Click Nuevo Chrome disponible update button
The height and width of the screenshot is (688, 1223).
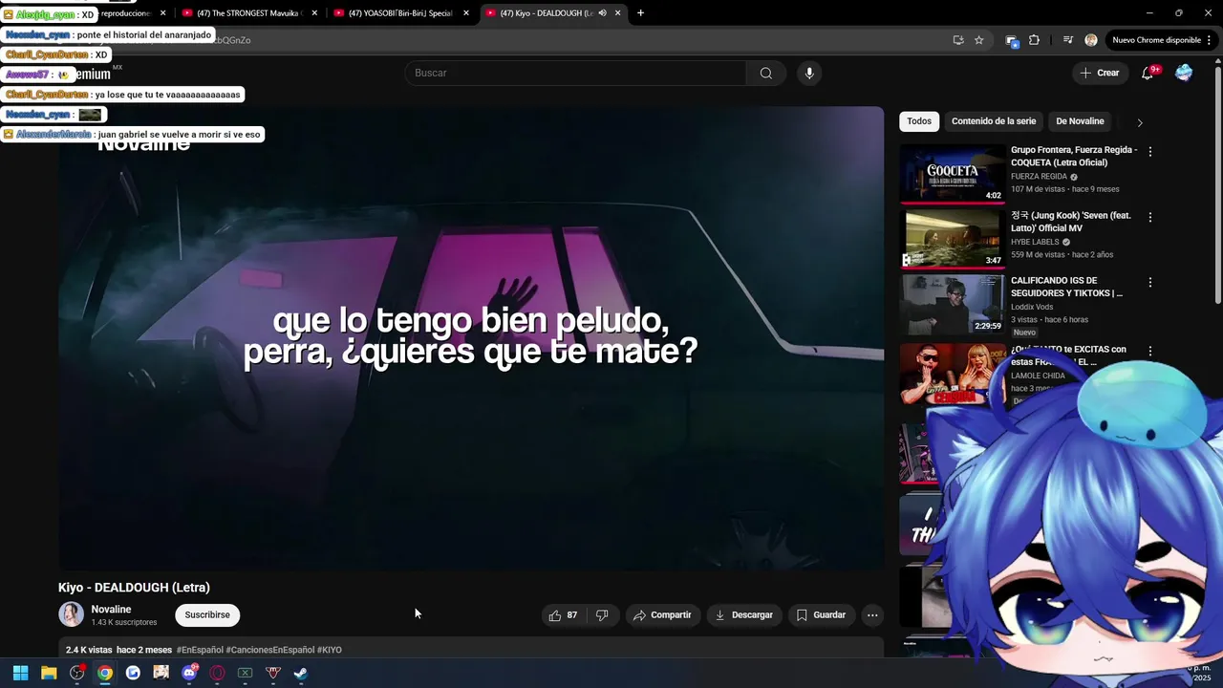1155,40
